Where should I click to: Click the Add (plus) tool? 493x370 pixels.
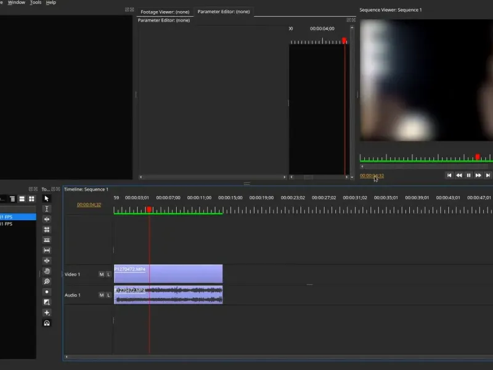coord(47,313)
